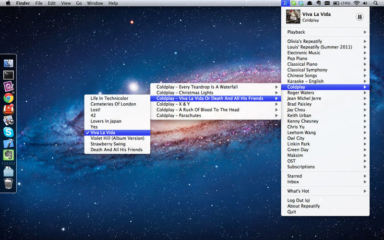Open the File menu
Viewport: 384px width, 240px height.
click(39, 3)
